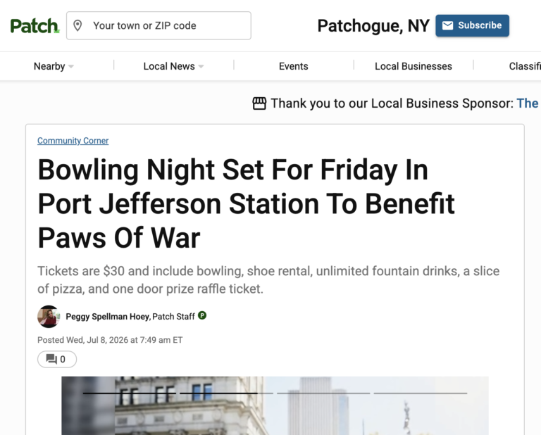Click the location pin icon

pyautogui.click(x=77, y=25)
